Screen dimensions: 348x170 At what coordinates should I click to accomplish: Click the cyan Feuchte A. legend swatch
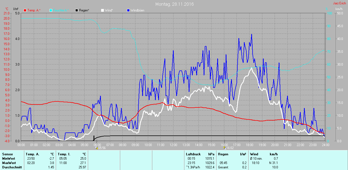pyautogui.click(x=51, y=10)
